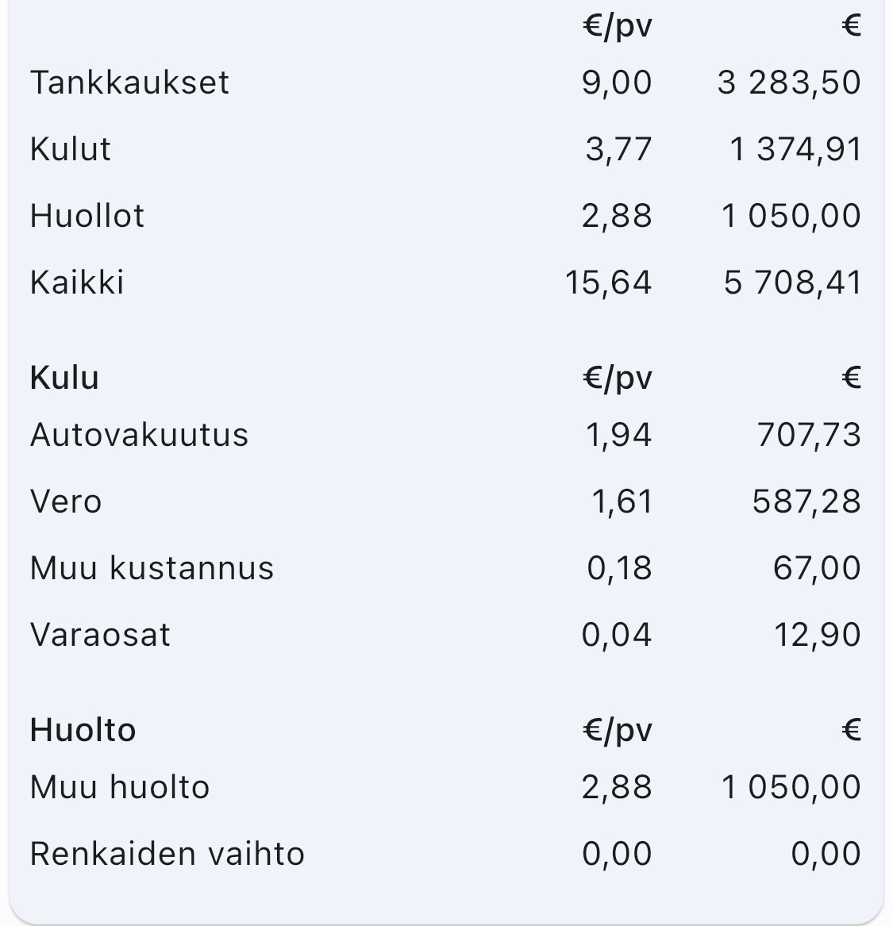Viewport: 893px width, 926px height.
Task: Click the Kulu section header
Action: point(64,378)
